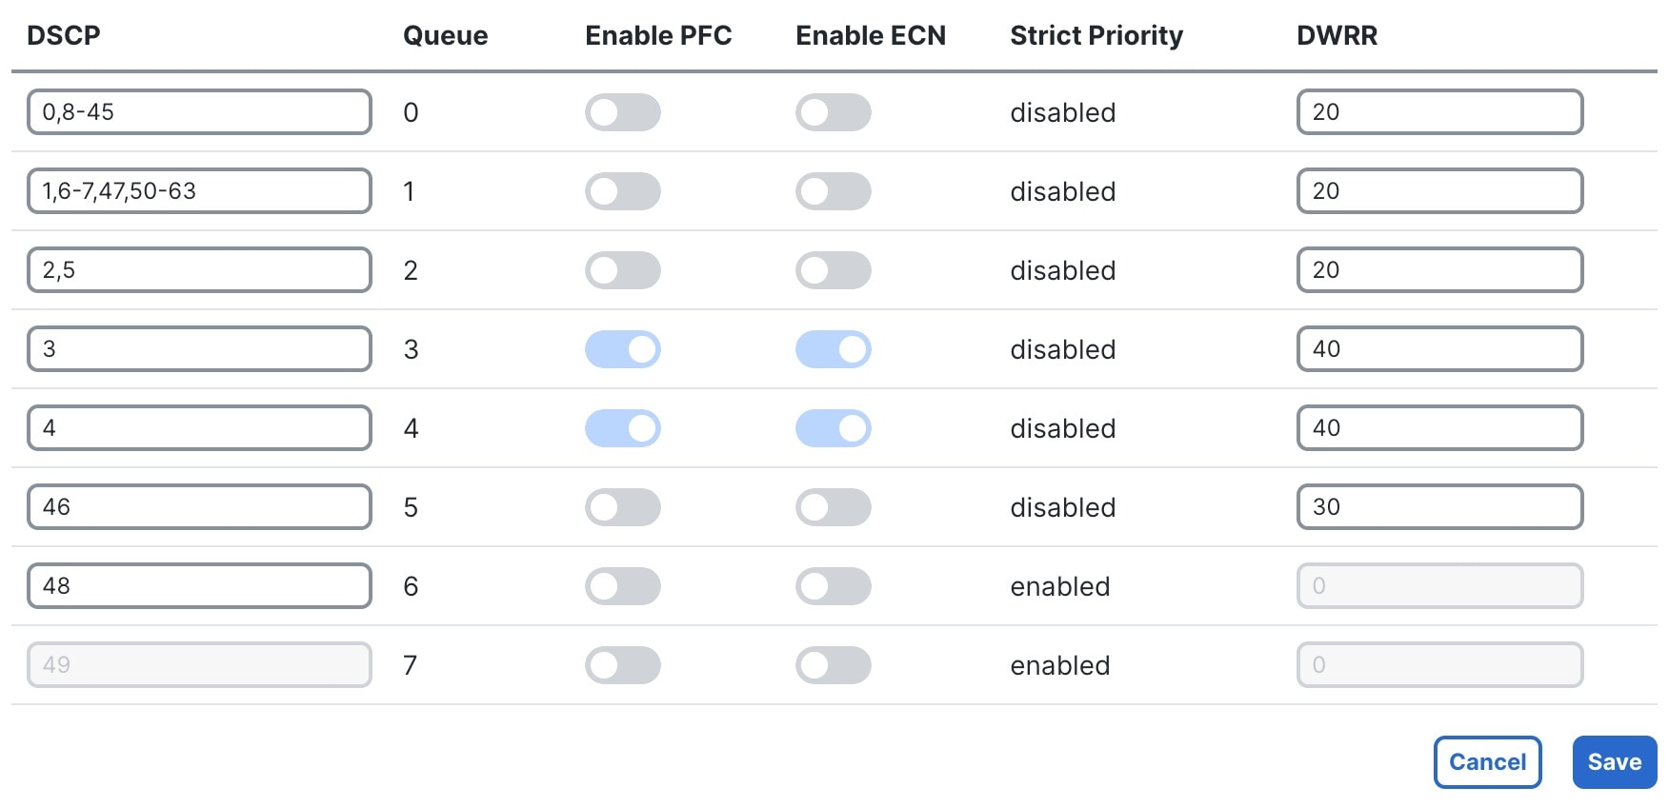
Task: Enable ECN for queue 6
Action: click(833, 585)
